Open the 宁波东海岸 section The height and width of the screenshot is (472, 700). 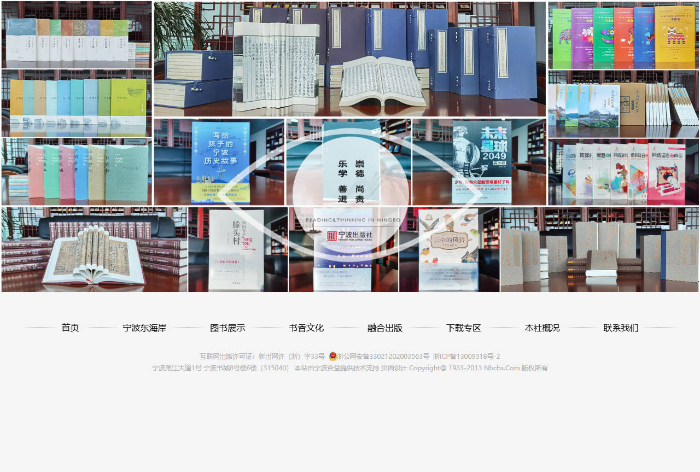[145, 328]
